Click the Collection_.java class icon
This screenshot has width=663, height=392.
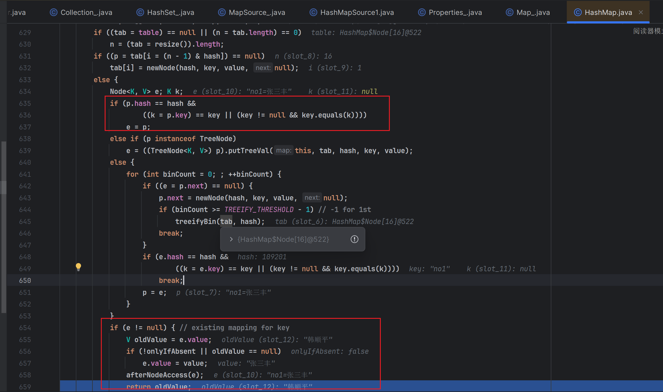tap(54, 13)
